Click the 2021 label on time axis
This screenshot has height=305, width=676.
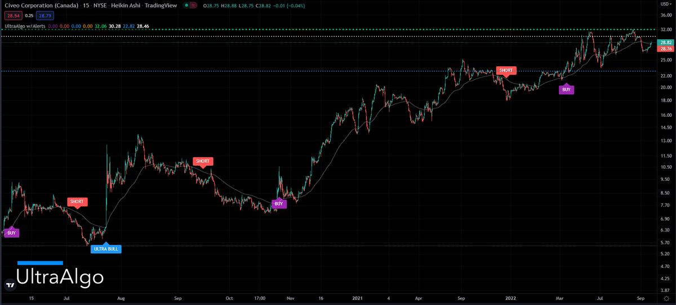[357, 298]
